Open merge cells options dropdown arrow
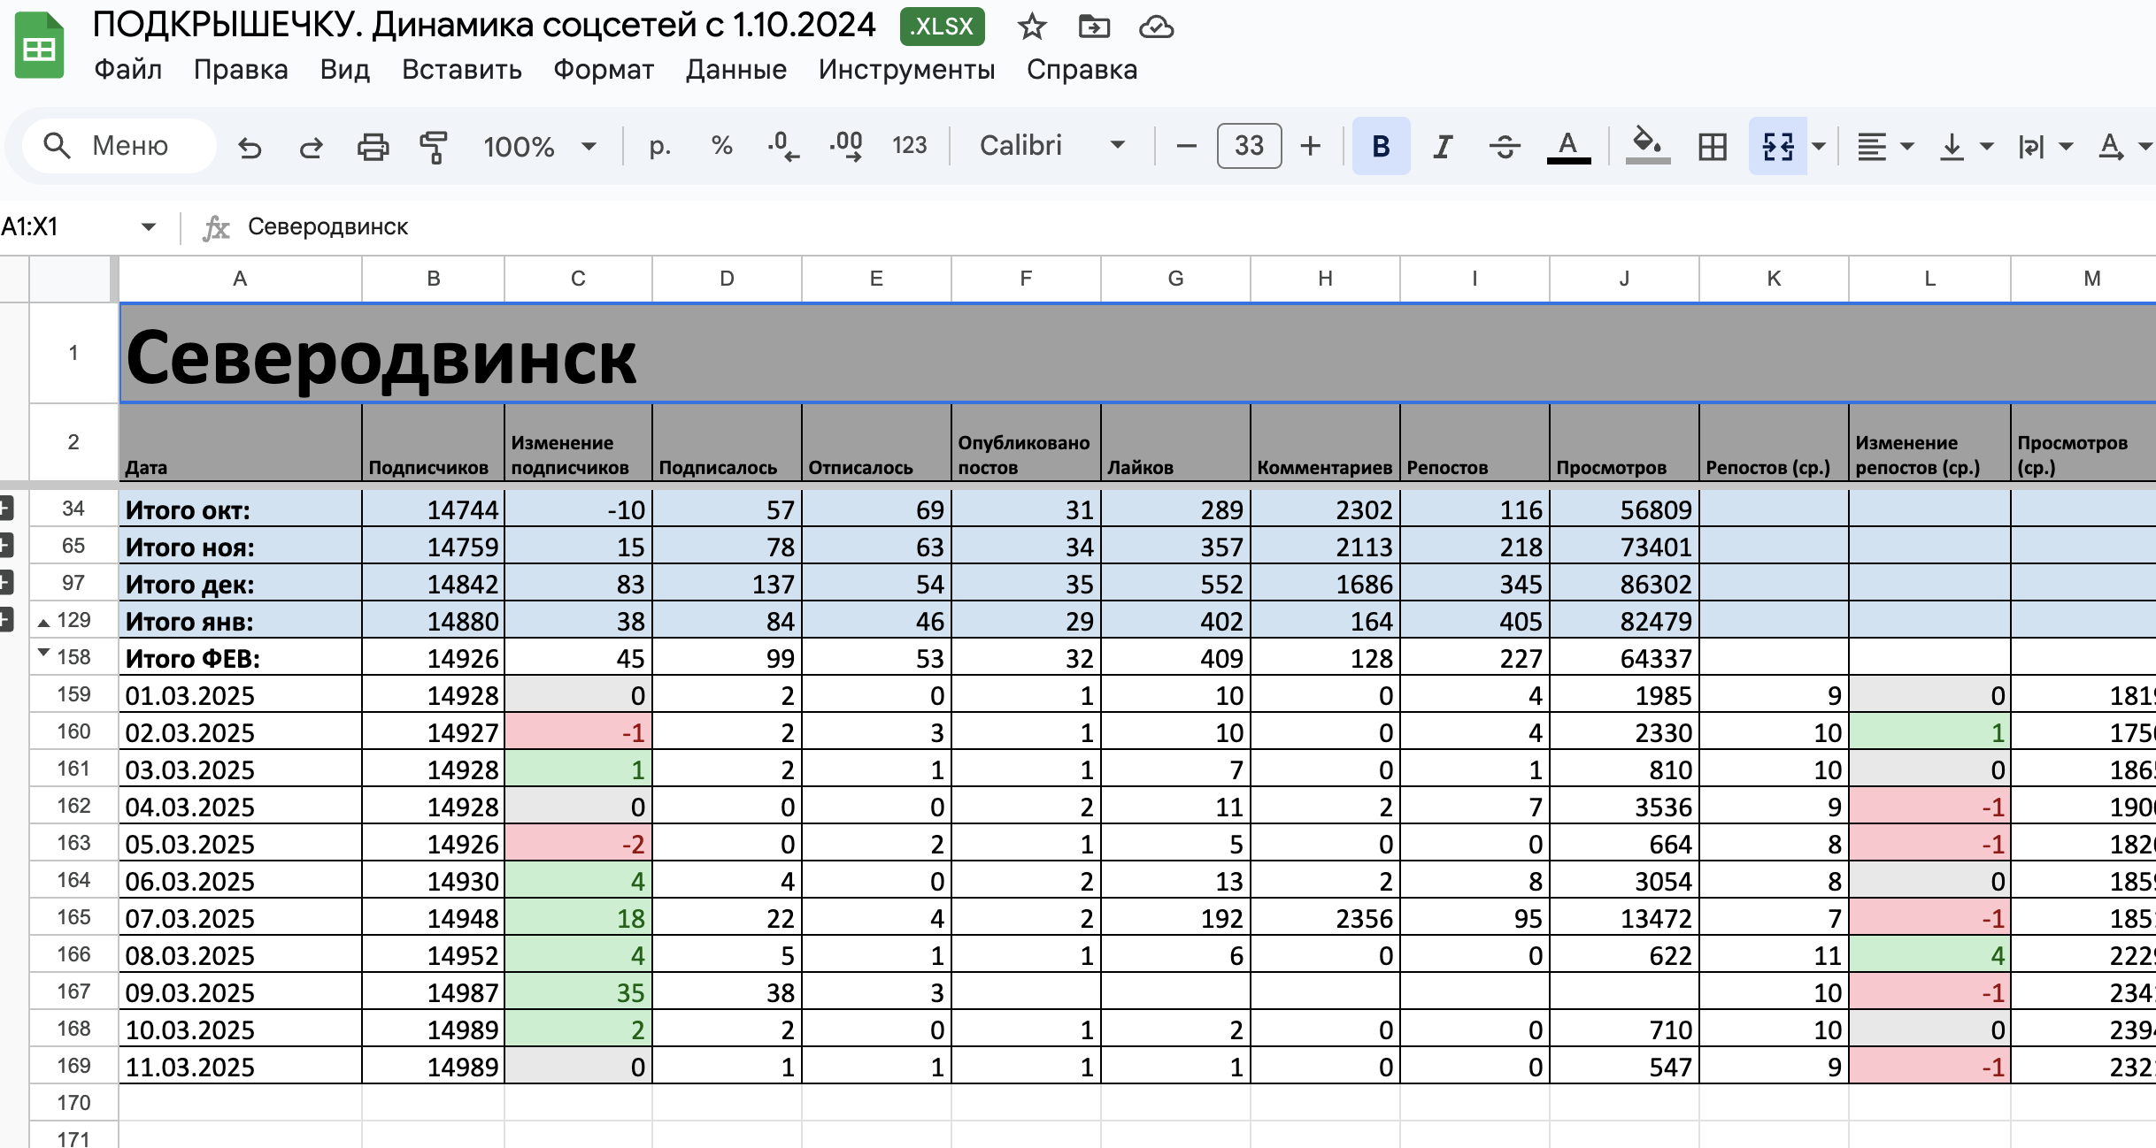This screenshot has width=2156, height=1148. click(1819, 146)
